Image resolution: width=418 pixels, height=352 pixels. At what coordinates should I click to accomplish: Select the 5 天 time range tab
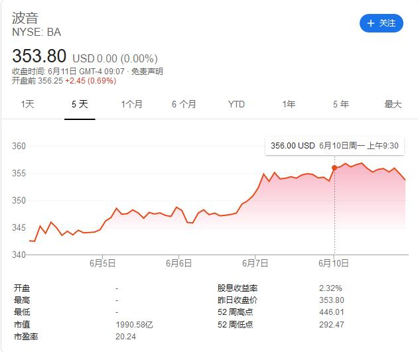(x=80, y=104)
